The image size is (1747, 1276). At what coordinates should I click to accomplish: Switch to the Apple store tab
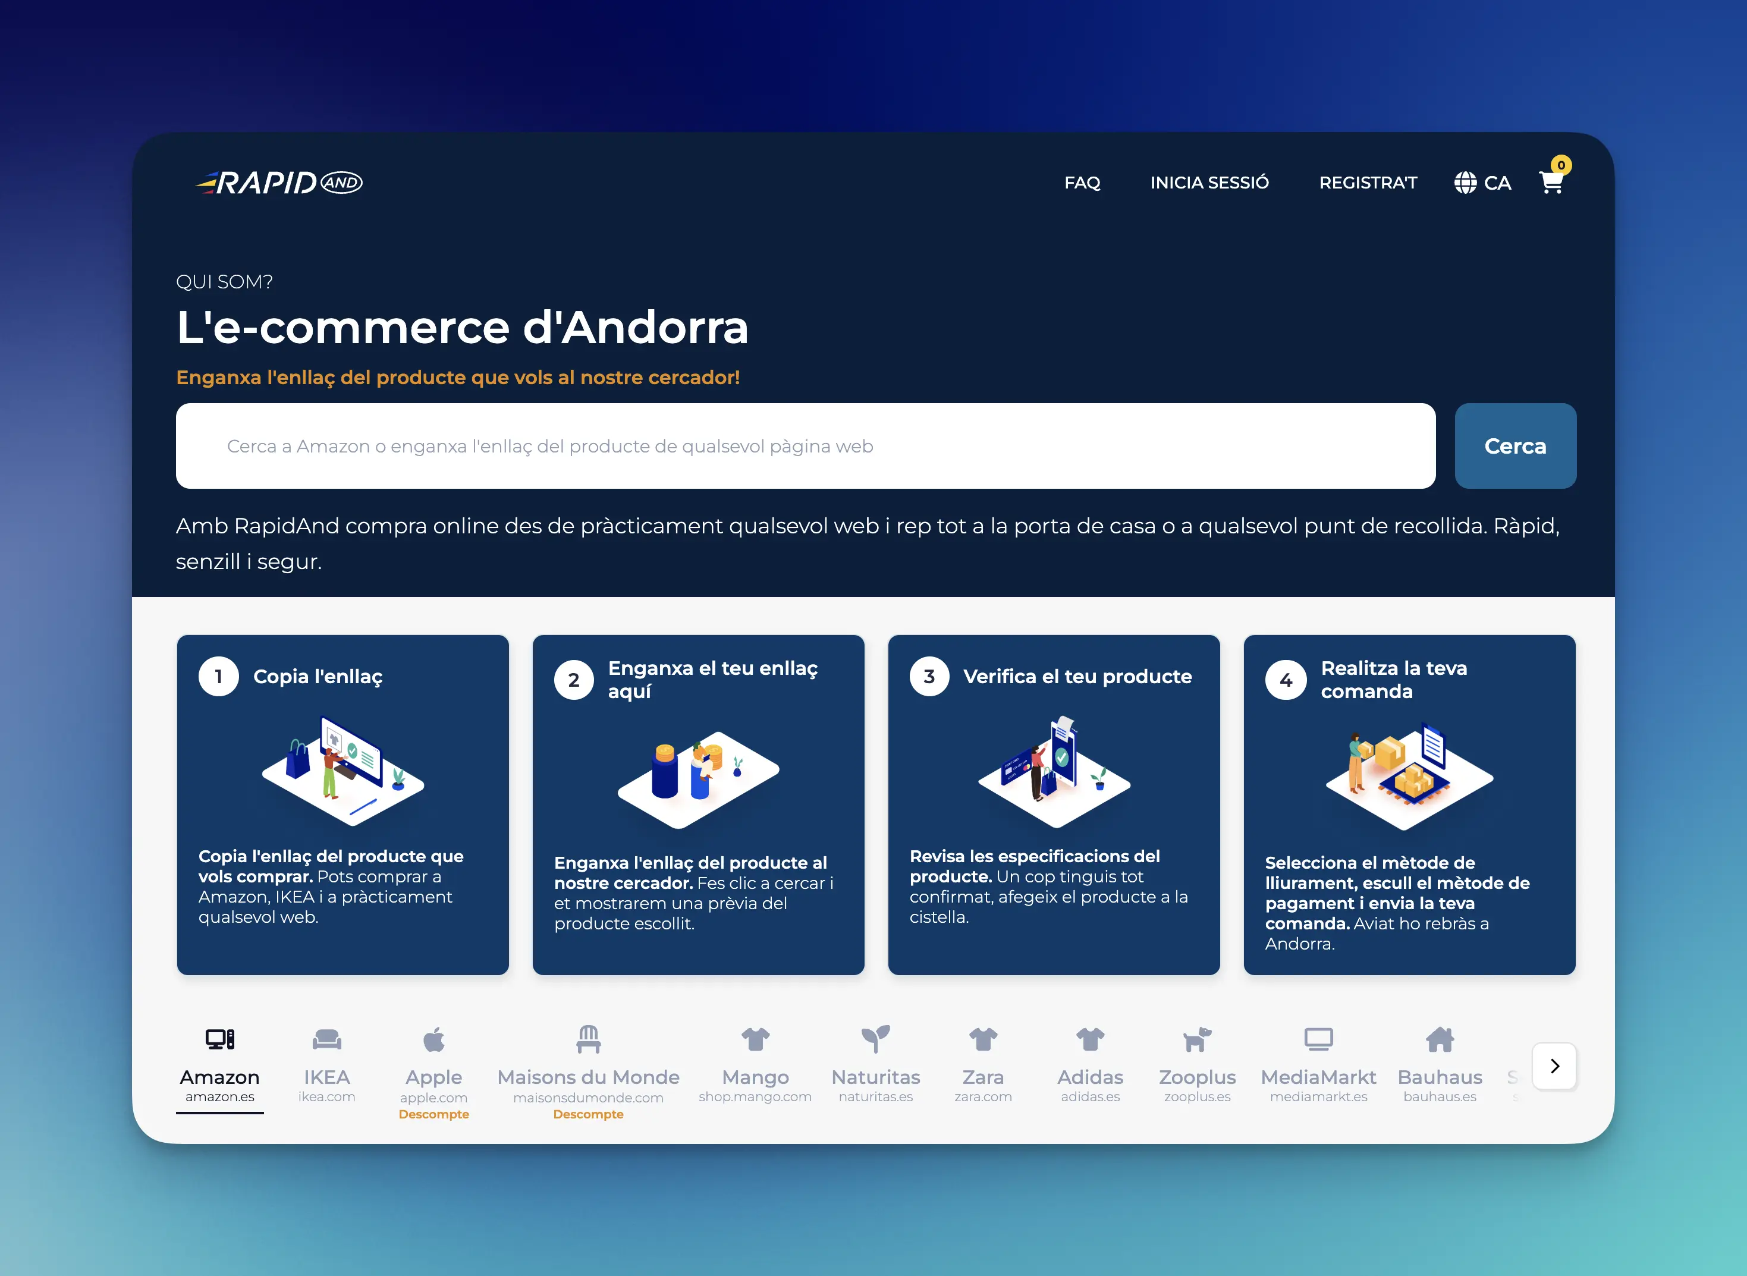coord(434,1072)
